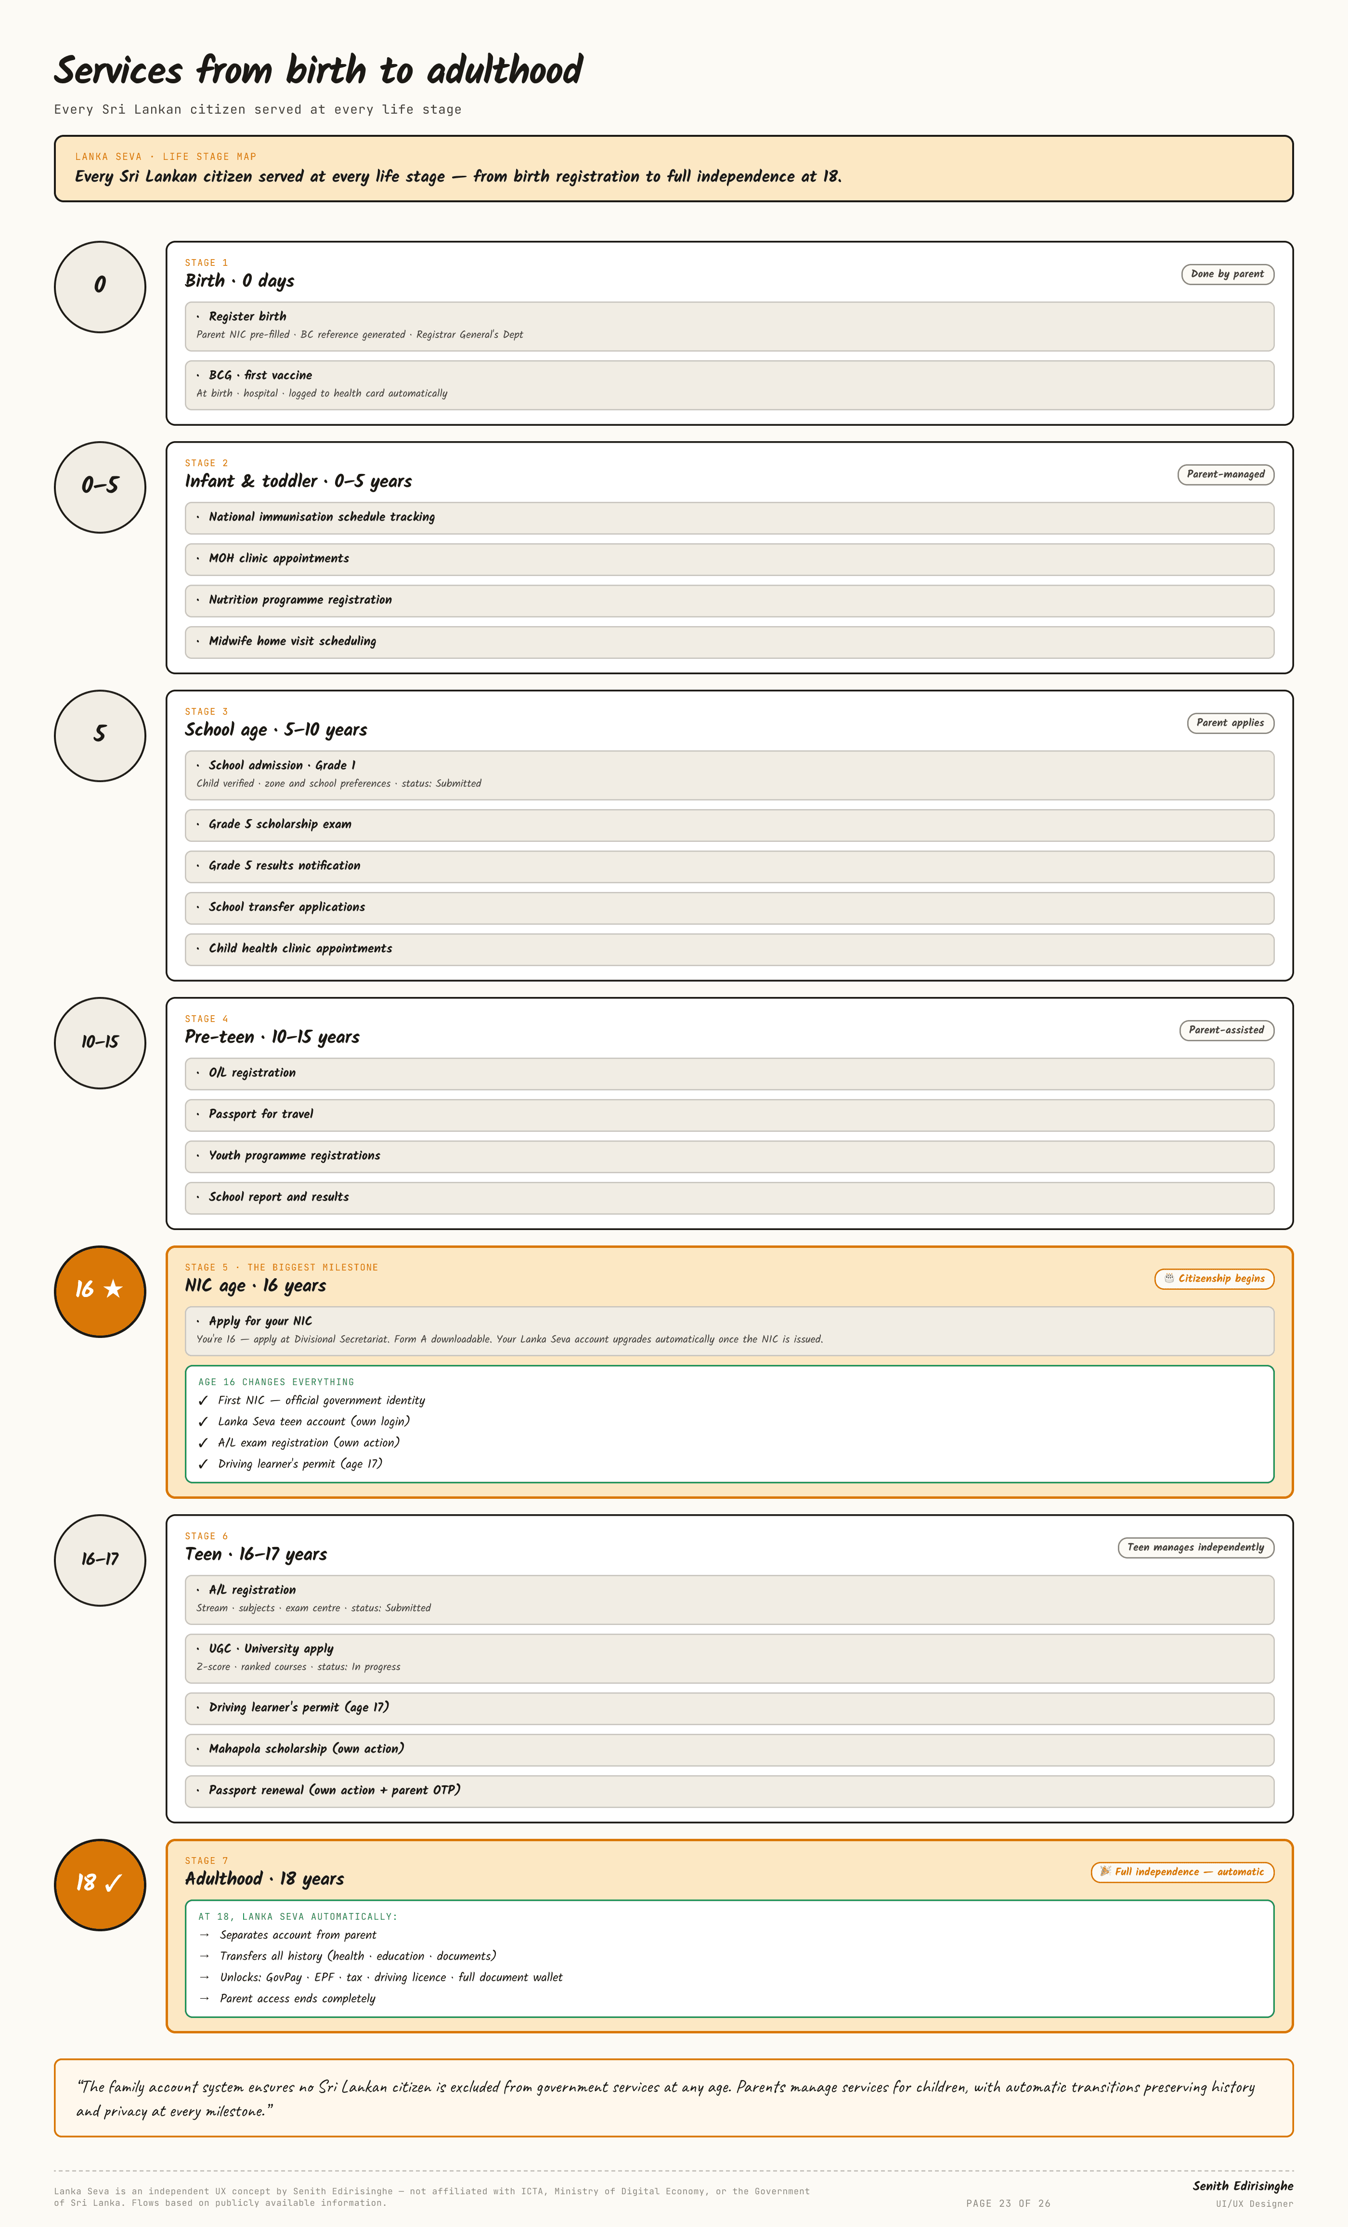Click the Lanka Seva life stage banner
1348x2227 pixels.
673,168
